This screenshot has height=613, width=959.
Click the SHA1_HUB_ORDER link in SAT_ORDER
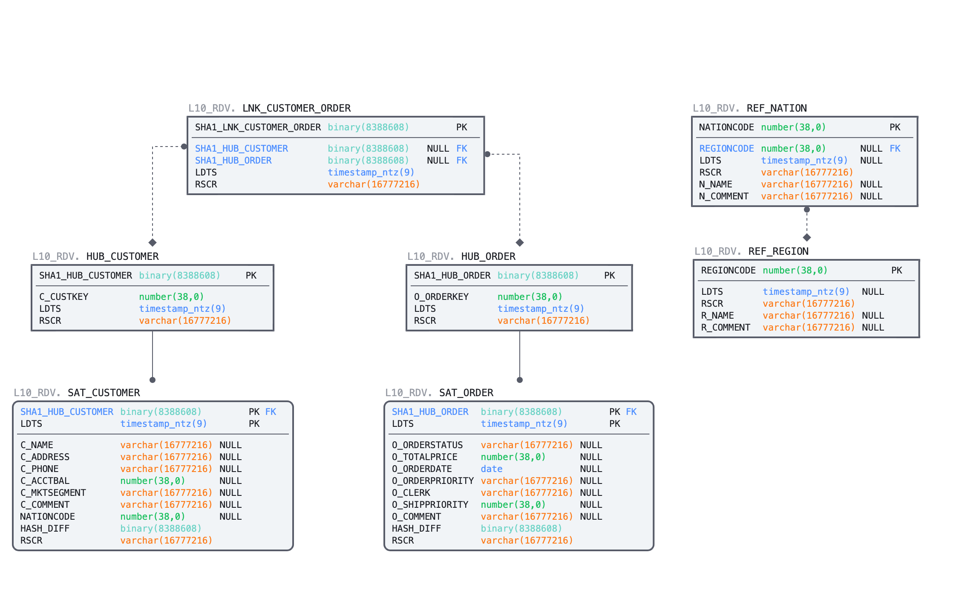point(430,412)
